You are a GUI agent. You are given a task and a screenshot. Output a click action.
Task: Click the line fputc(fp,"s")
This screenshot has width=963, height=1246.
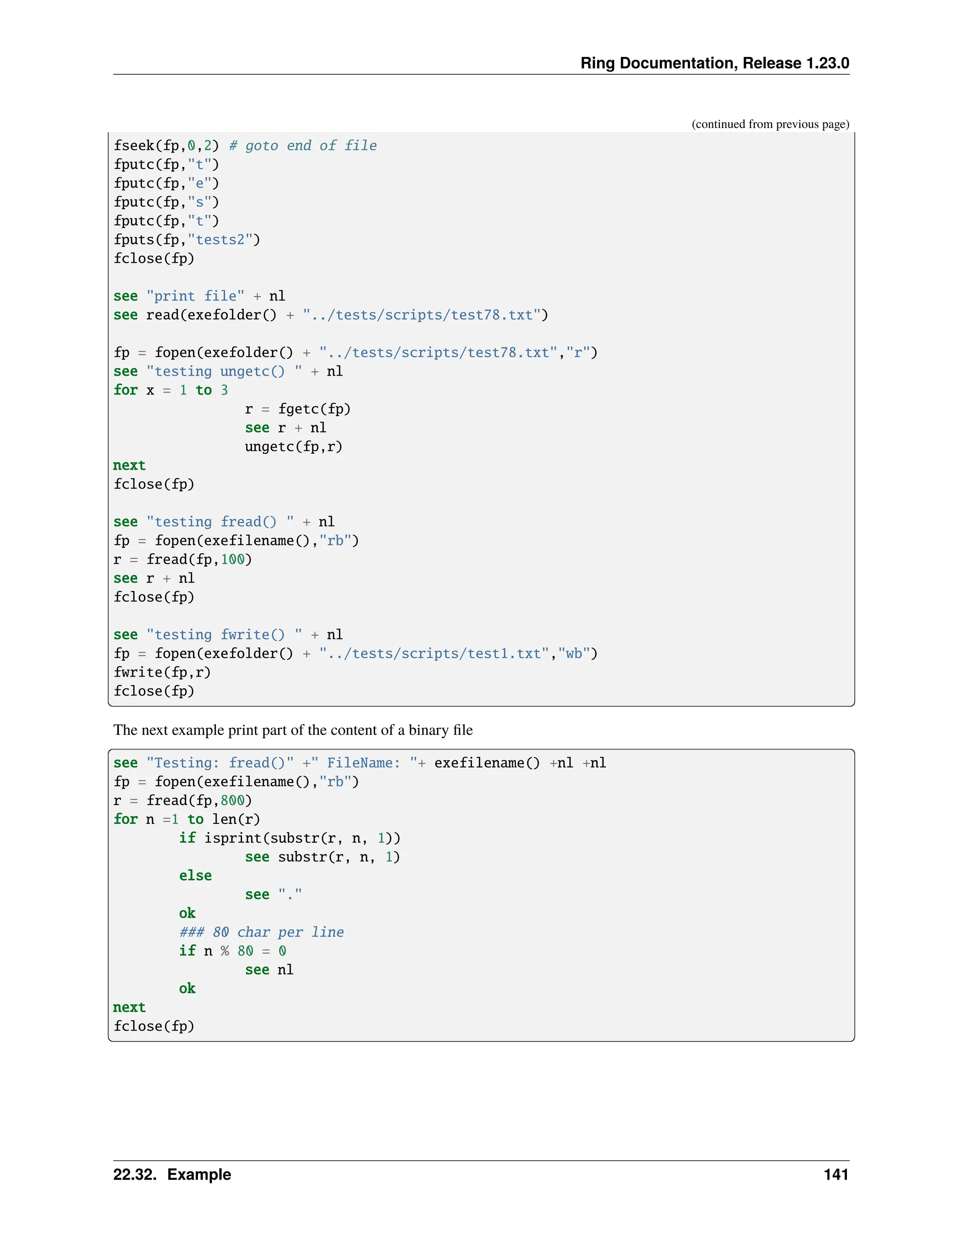click(166, 202)
